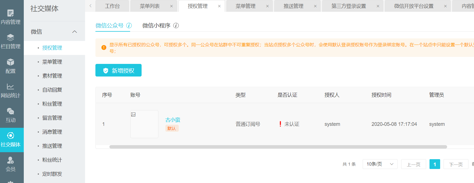Viewport: 474px width, 183px height.
Task: Select the 微信公众号 sub-tab
Action: pos(109,26)
